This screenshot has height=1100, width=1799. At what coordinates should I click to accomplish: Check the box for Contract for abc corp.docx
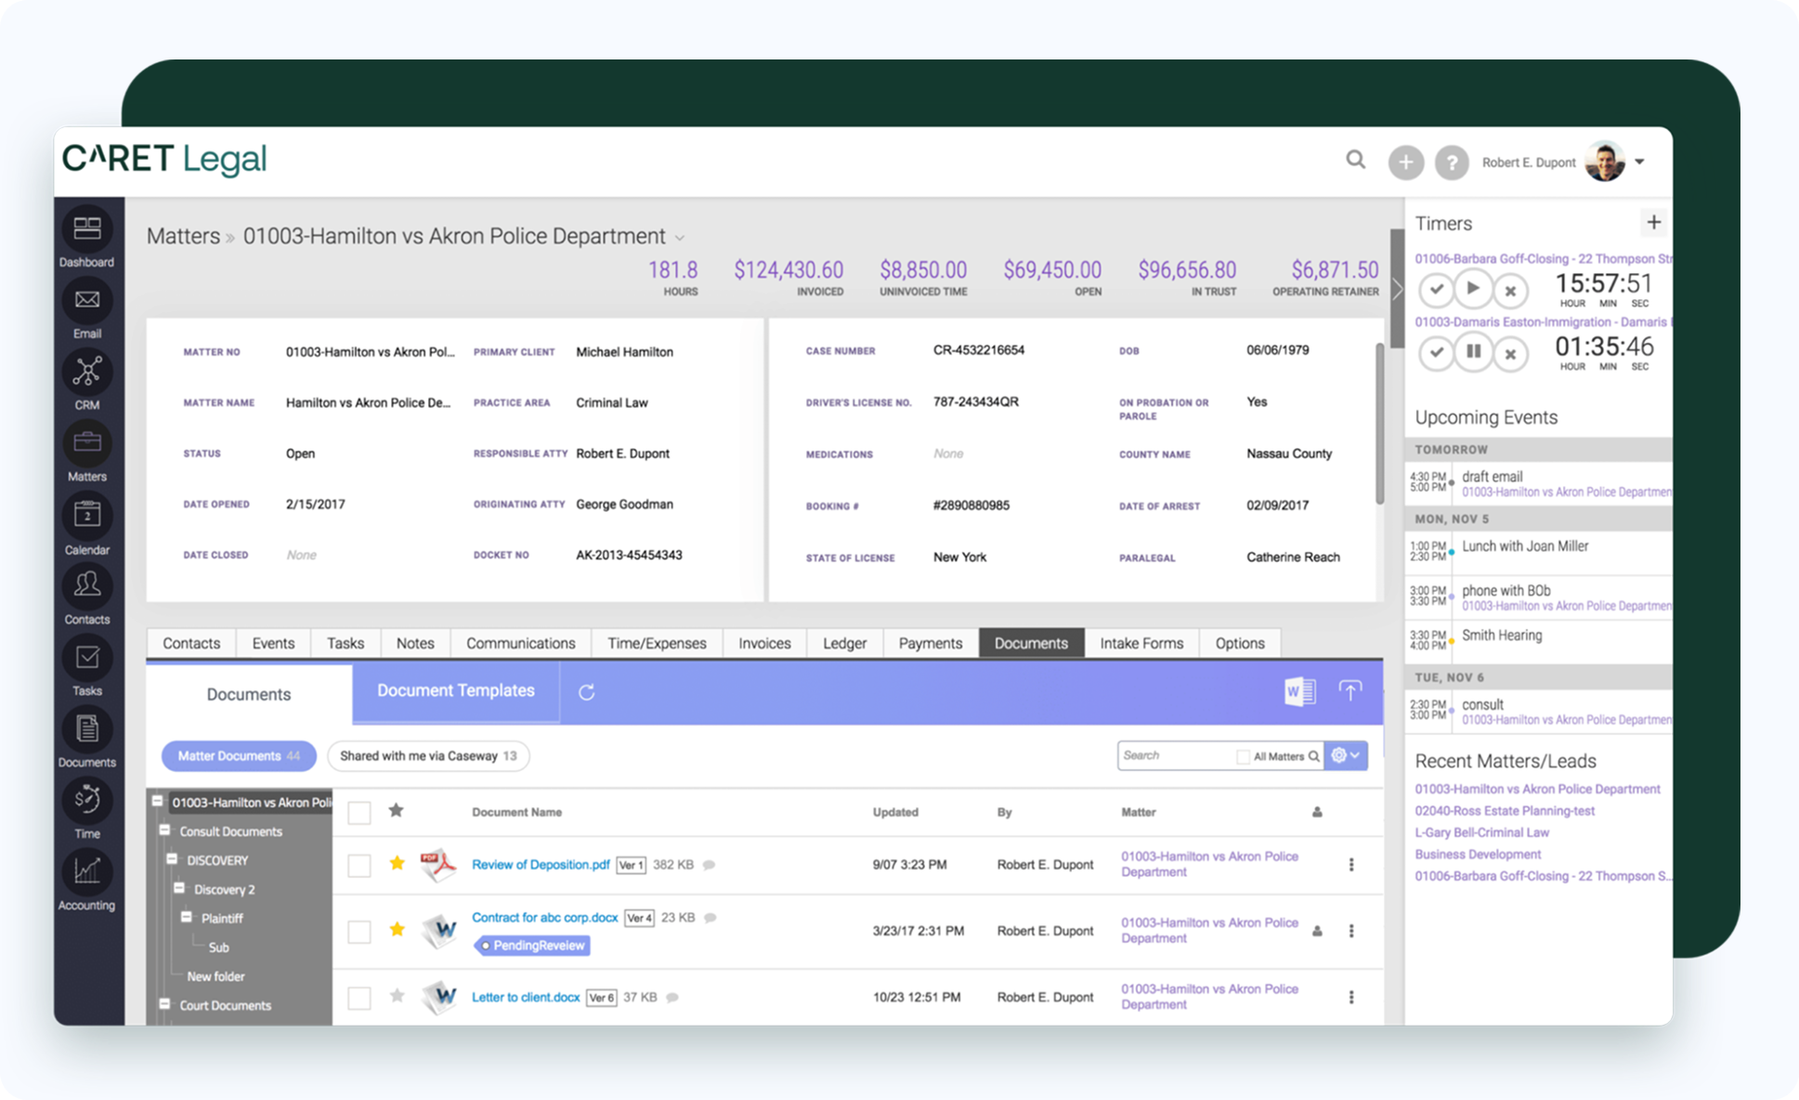pos(359,932)
